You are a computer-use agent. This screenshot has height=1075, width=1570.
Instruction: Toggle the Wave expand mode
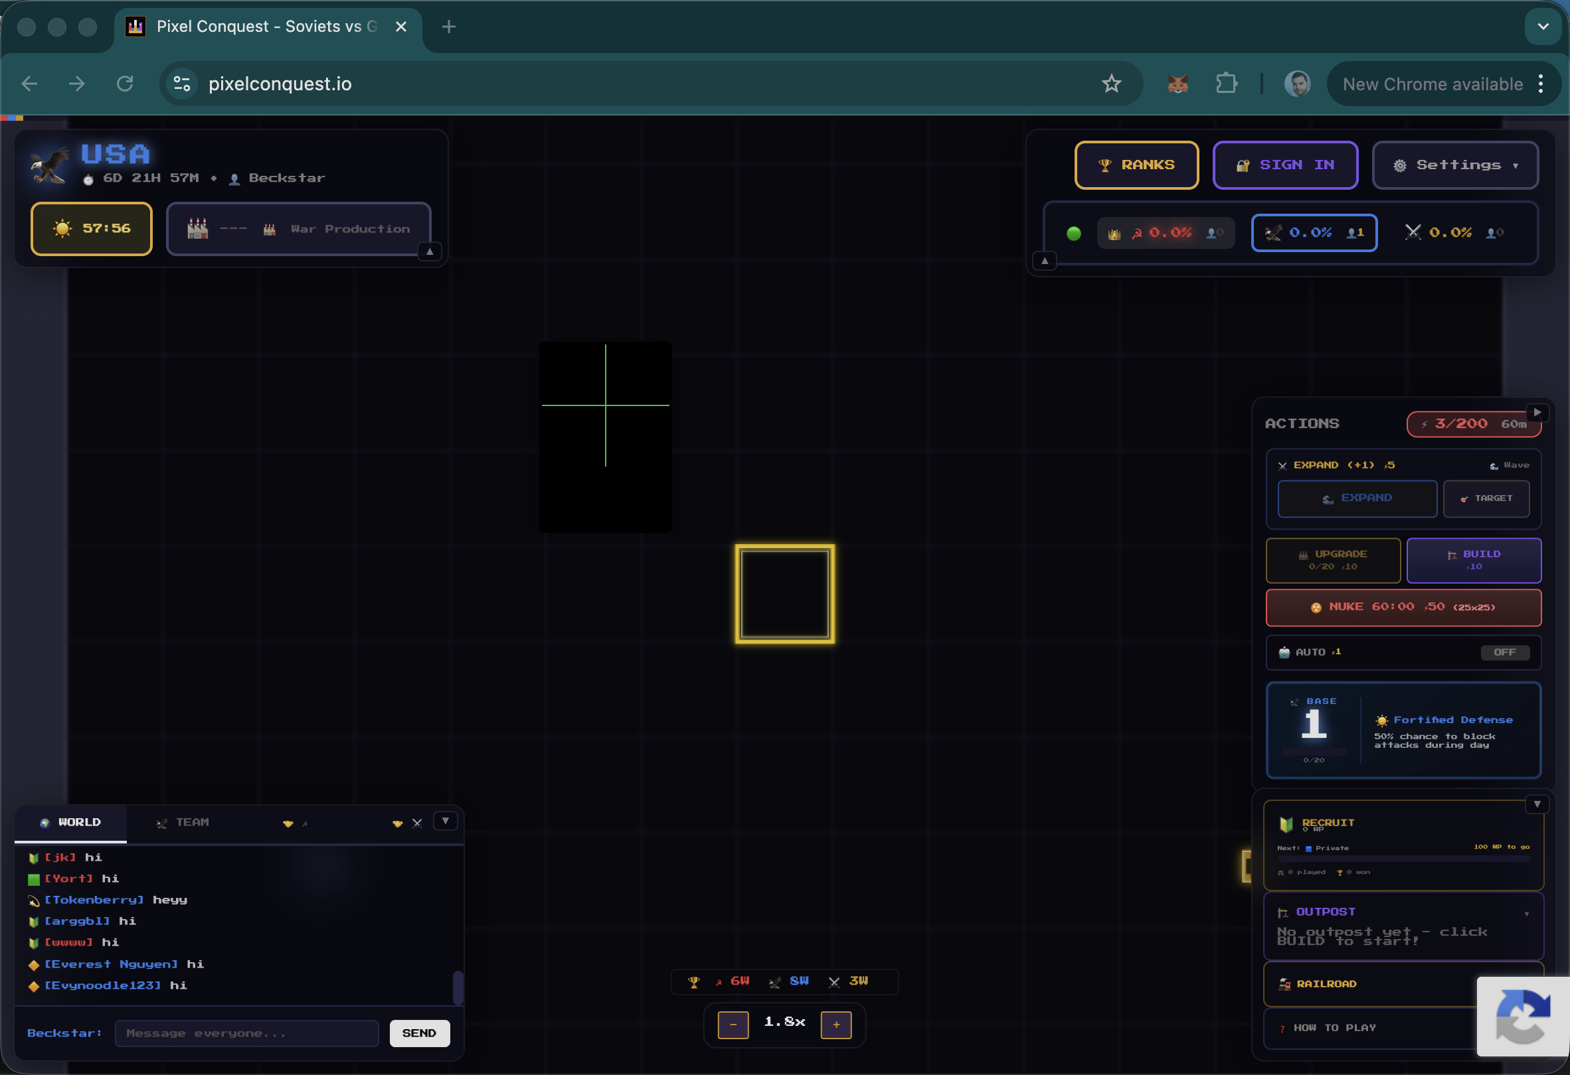click(1509, 465)
